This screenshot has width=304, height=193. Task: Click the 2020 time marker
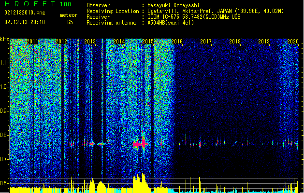(293, 41)
